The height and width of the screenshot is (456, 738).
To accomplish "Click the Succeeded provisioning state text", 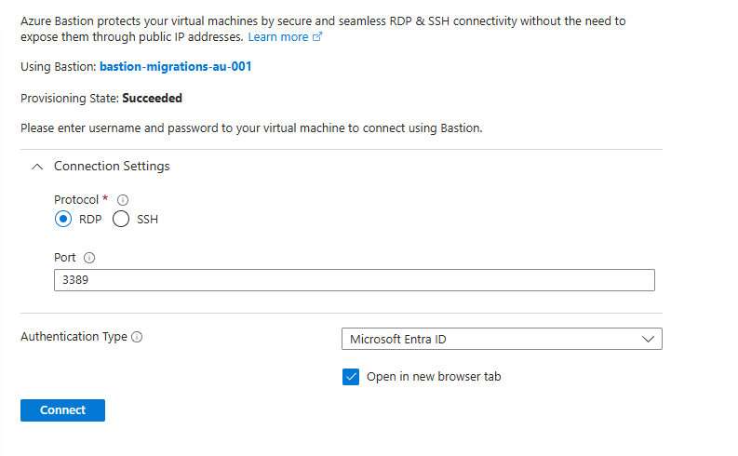I will (x=152, y=98).
